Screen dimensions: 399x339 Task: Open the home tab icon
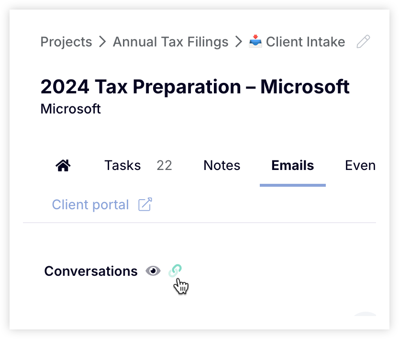[x=63, y=166]
